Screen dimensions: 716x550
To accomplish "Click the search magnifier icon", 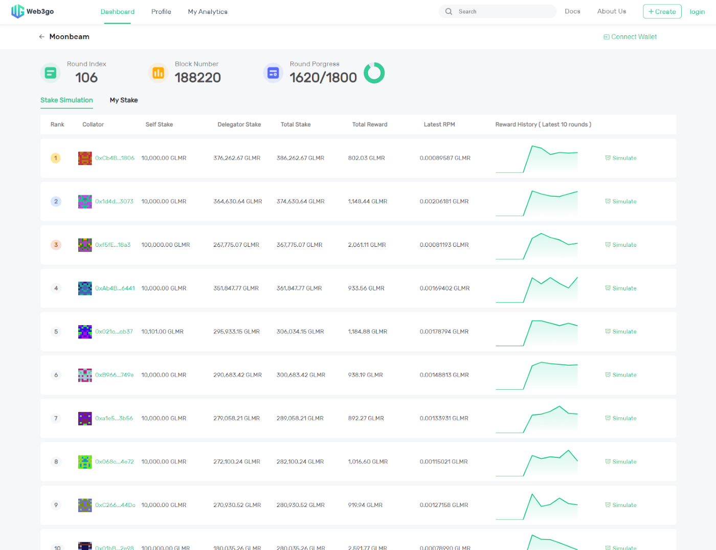I will [449, 11].
